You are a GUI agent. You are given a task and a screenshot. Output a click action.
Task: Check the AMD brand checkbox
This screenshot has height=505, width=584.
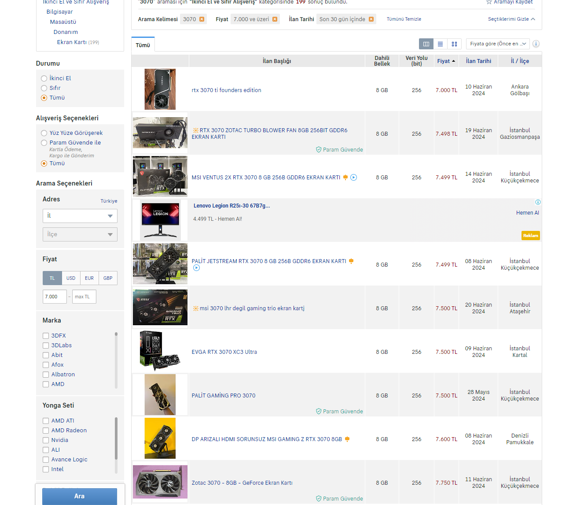(46, 384)
